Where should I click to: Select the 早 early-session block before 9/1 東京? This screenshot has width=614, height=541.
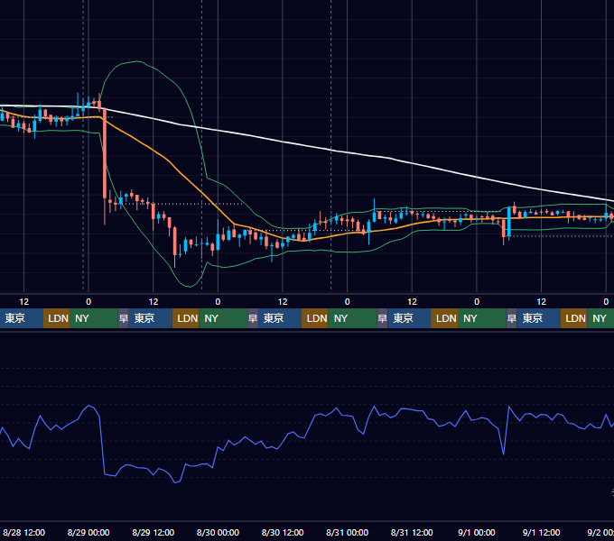point(511,318)
